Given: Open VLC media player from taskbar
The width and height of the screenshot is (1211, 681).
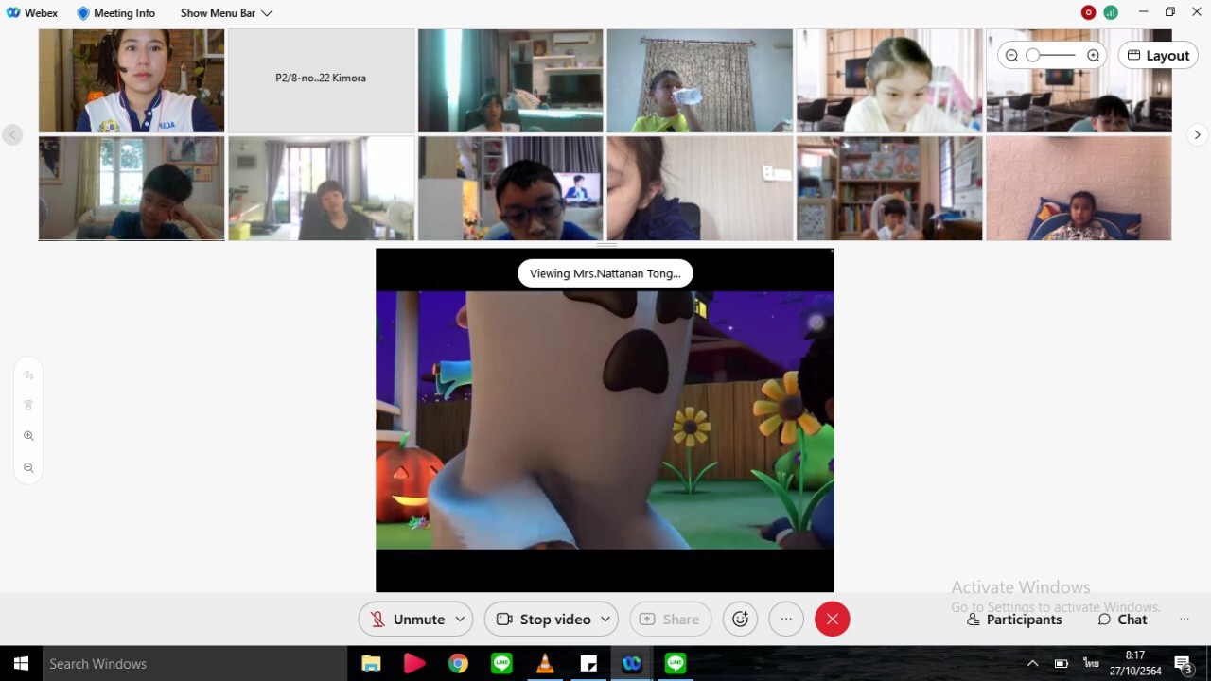Looking at the screenshot, I should 545,663.
